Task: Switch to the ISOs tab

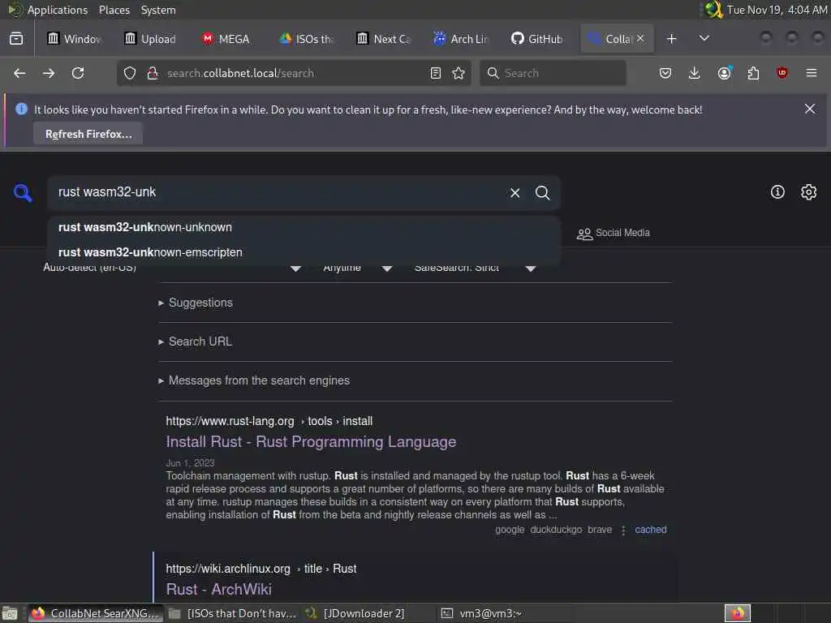Action: click(306, 39)
